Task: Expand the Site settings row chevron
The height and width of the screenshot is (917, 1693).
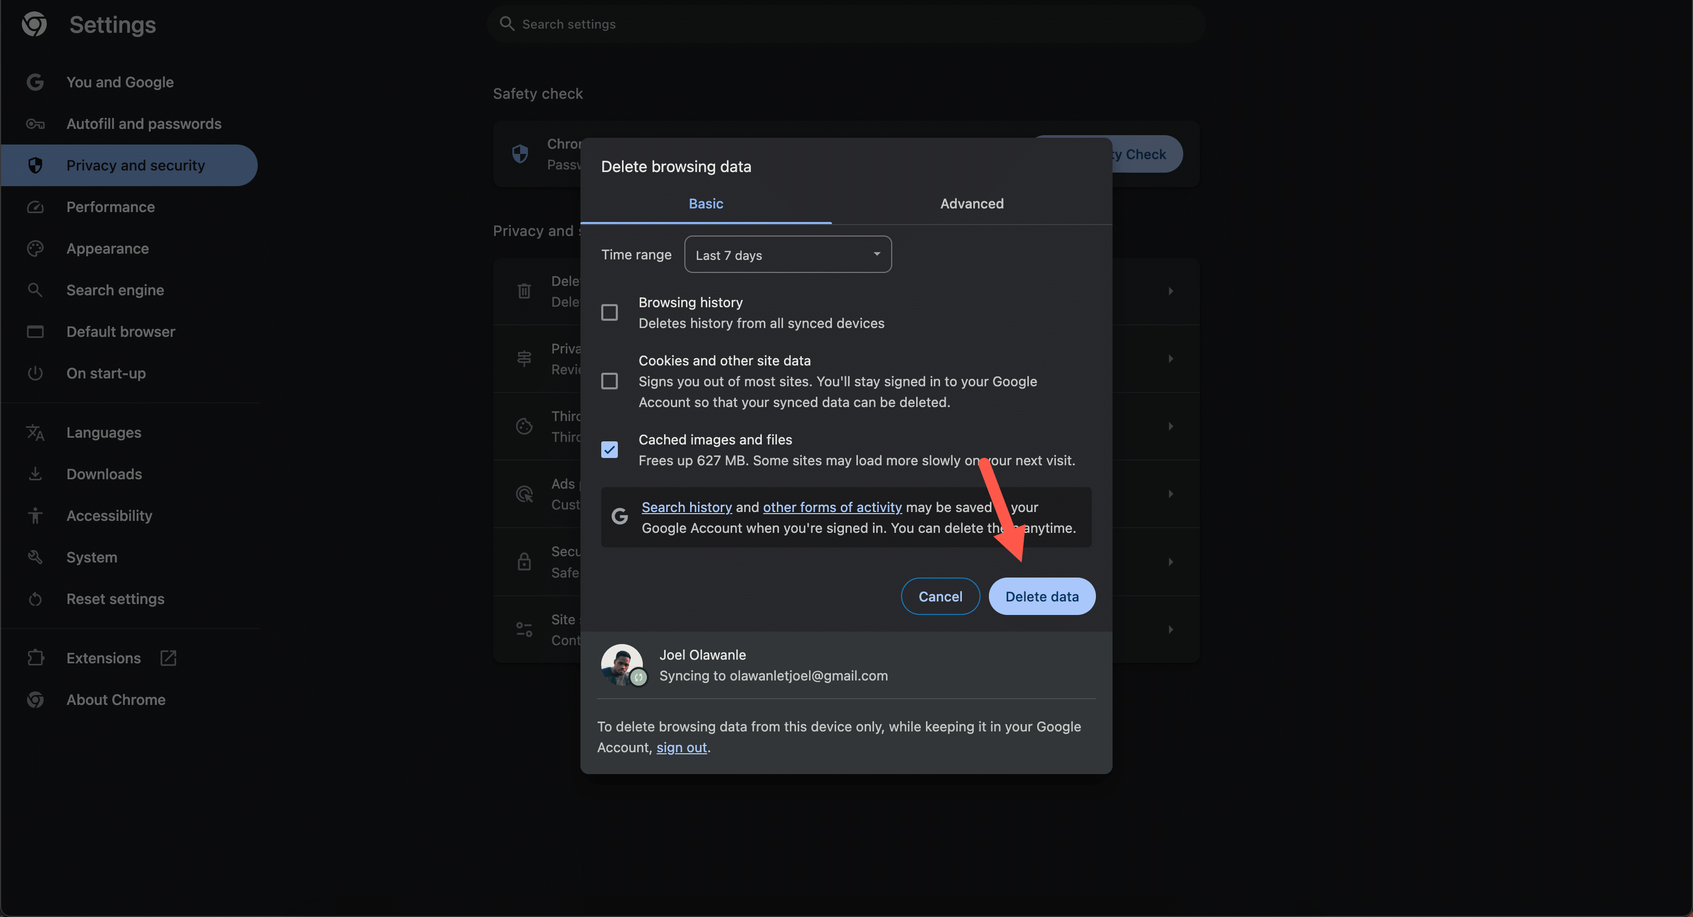Action: (x=1170, y=630)
